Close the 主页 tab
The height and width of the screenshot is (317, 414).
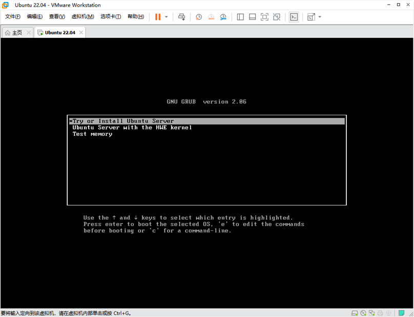point(29,32)
